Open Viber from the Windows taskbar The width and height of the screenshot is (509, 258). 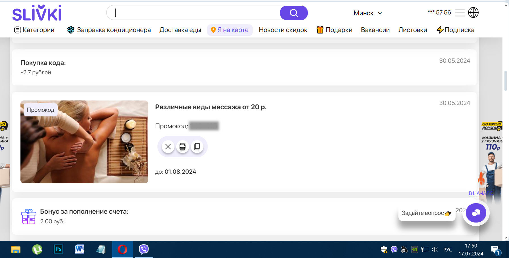144,249
